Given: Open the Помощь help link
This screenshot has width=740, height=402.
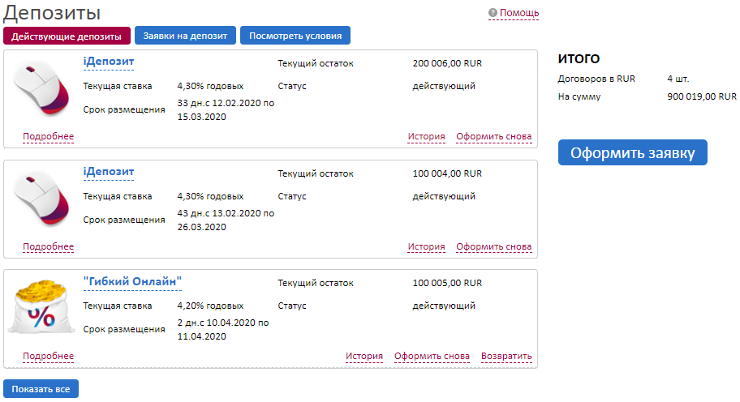Looking at the screenshot, I should (x=519, y=13).
